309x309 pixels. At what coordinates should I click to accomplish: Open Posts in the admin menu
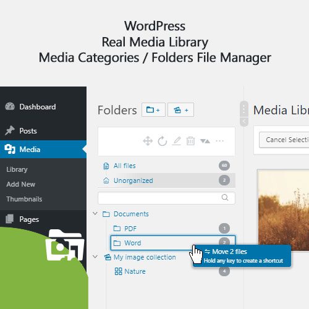[43, 131]
